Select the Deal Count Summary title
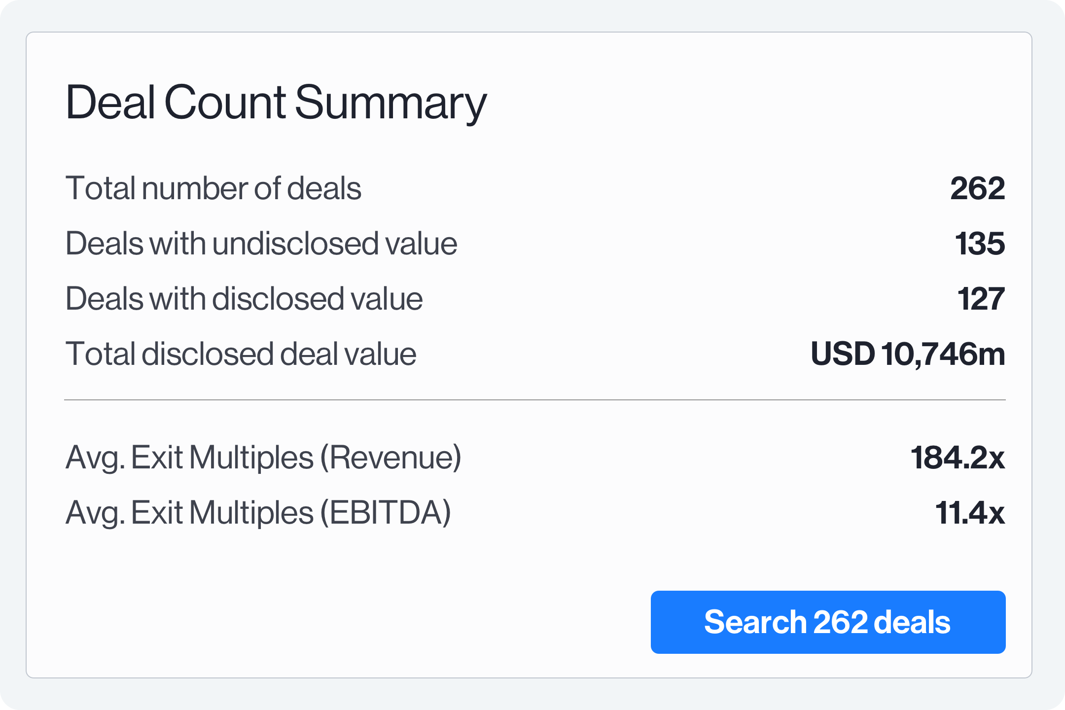The width and height of the screenshot is (1065, 710). (x=276, y=102)
